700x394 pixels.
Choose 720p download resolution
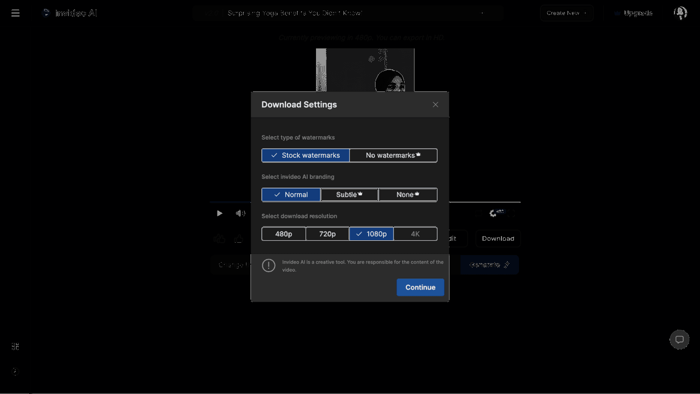[327, 234]
